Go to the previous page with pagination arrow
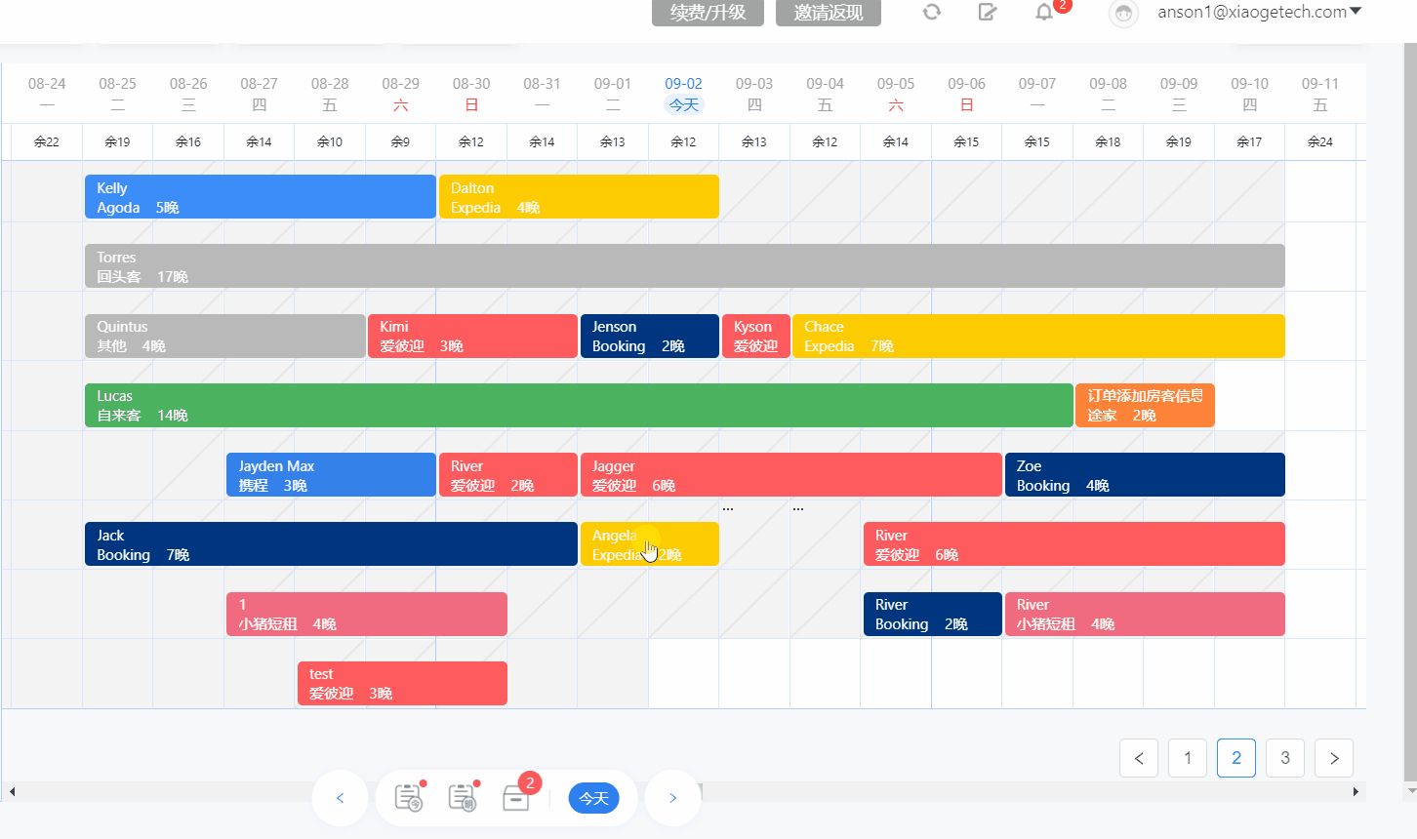Viewport: 1417px width, 839px height. click(x=1139, y=758)
